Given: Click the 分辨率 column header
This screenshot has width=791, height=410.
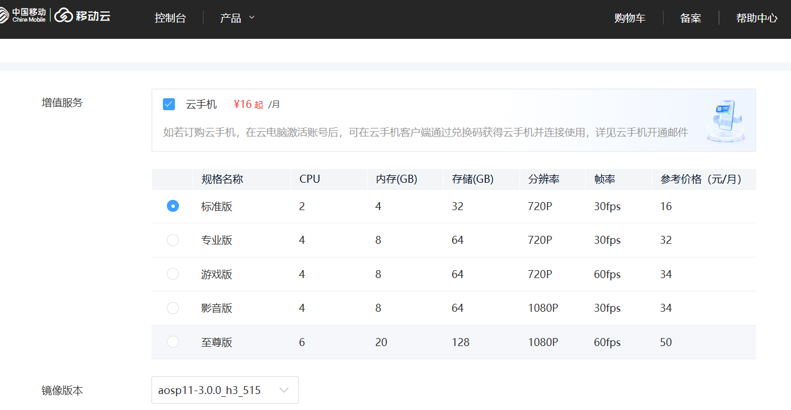Looking at the screenshot, I should (544, 179).
